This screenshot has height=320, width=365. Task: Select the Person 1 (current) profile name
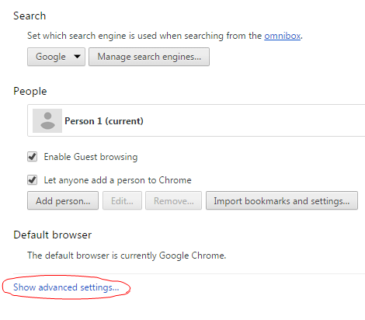click(104, 121)
